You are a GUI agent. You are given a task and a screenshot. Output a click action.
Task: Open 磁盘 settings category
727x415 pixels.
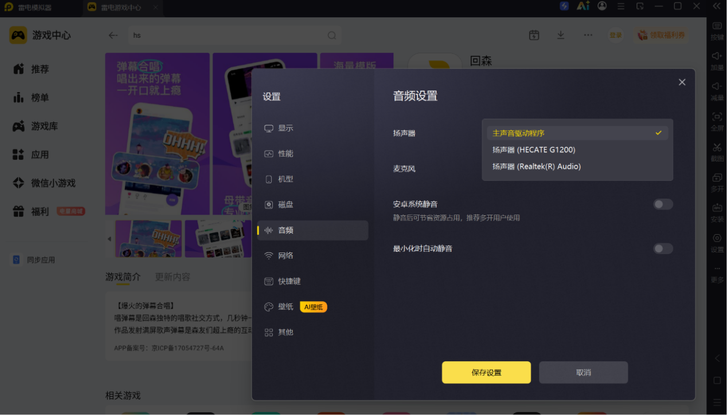click(x=312, y=204)
